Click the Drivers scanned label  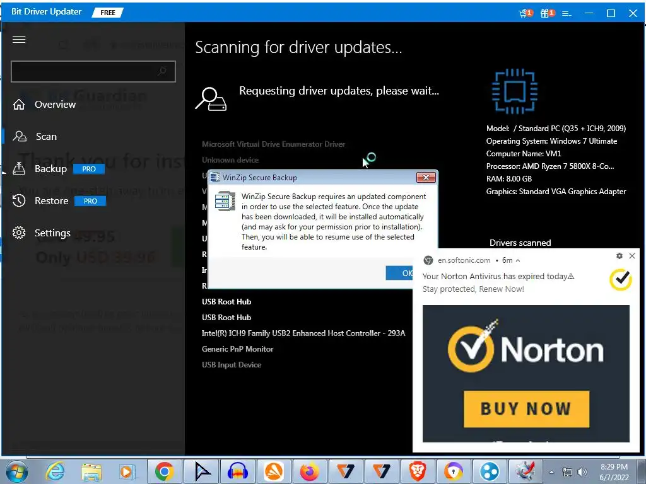[520, 243]
